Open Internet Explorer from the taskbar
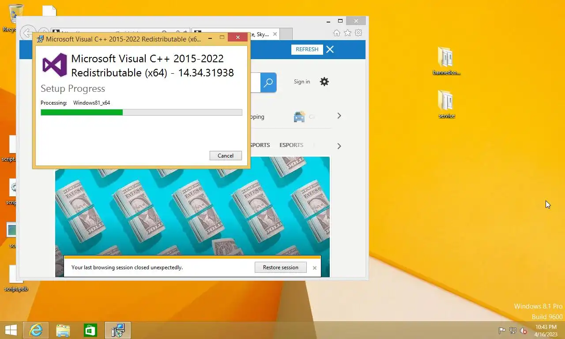The image size is (565, 339). [36, 330]
